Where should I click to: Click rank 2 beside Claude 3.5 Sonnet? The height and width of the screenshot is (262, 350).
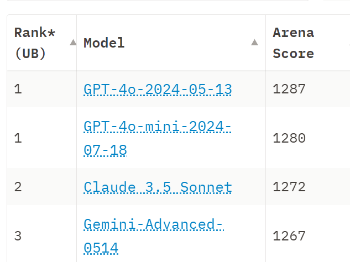click(18, 187)
